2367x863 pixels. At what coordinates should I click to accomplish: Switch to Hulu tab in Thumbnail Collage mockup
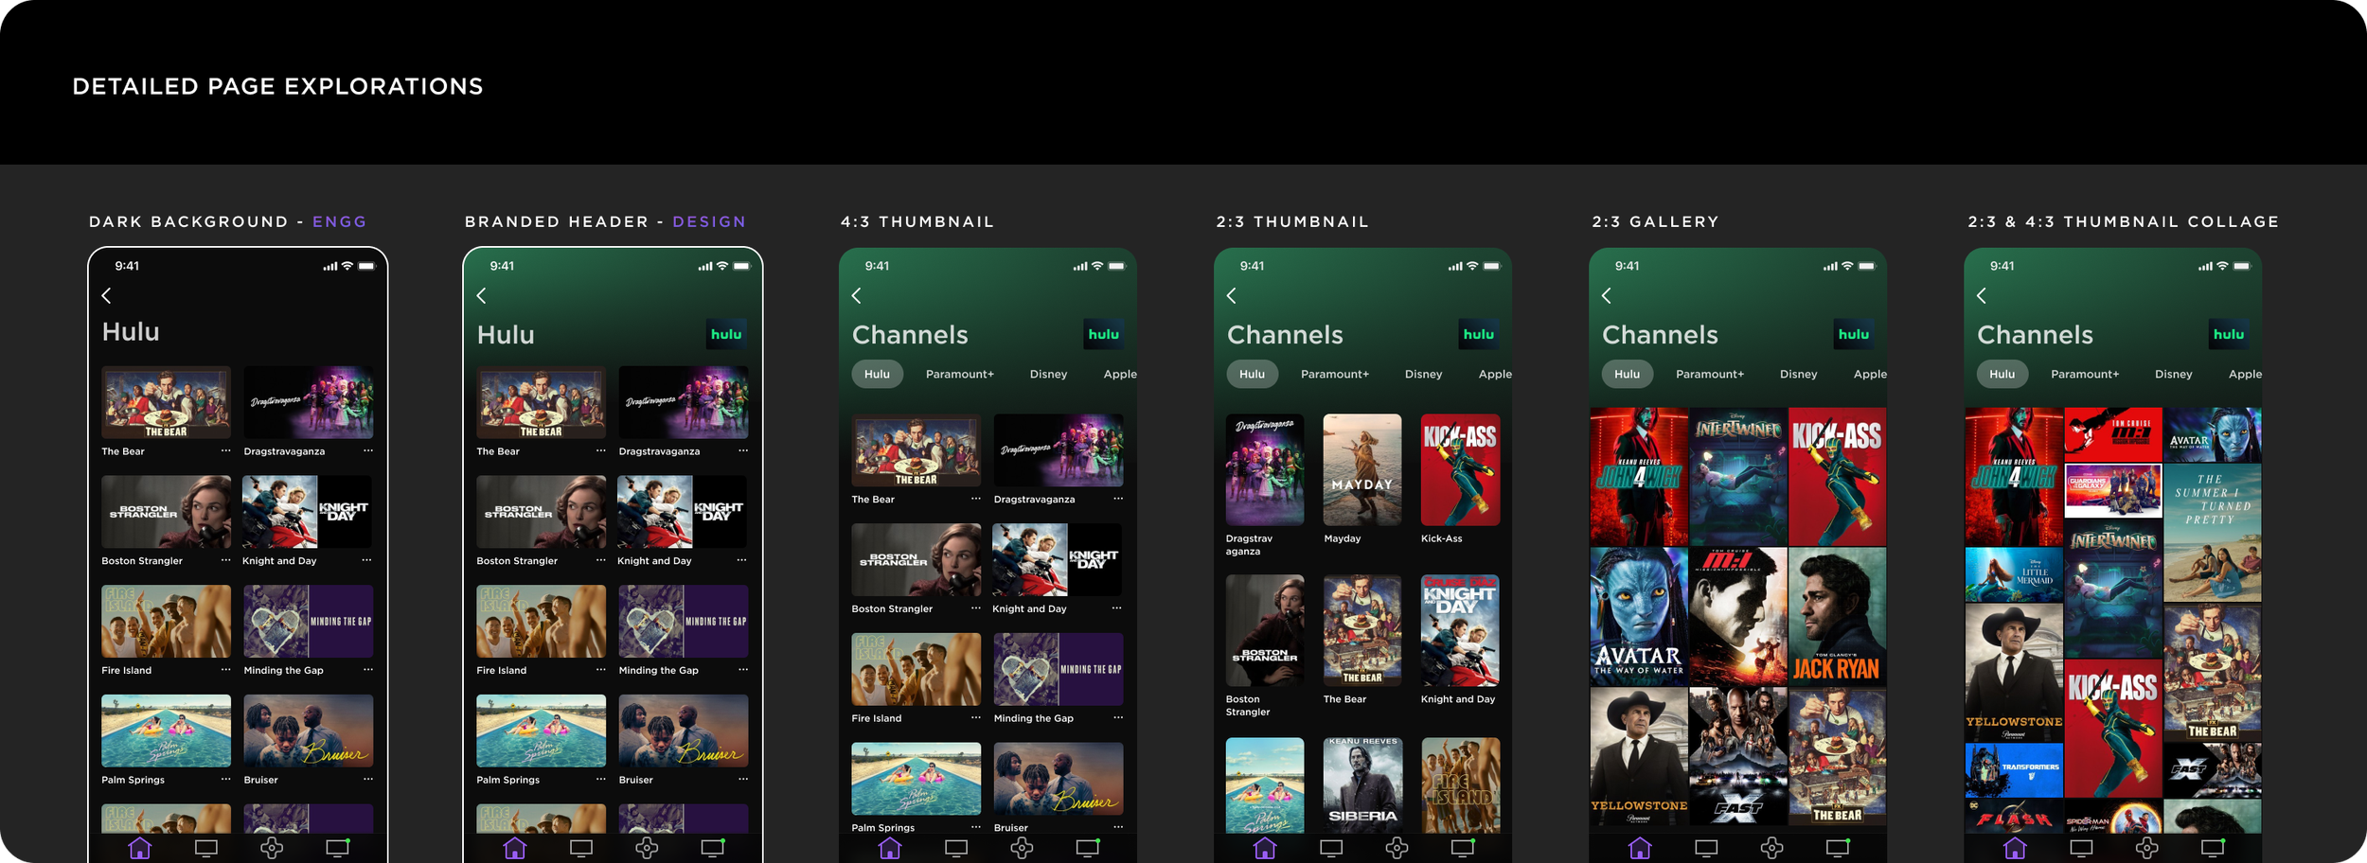(x=2002, y=374)
